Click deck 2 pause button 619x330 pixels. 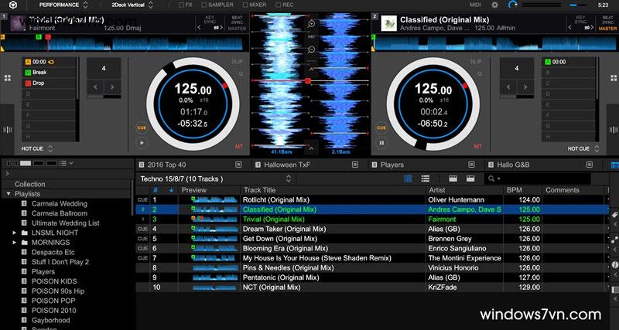[381, 143]
